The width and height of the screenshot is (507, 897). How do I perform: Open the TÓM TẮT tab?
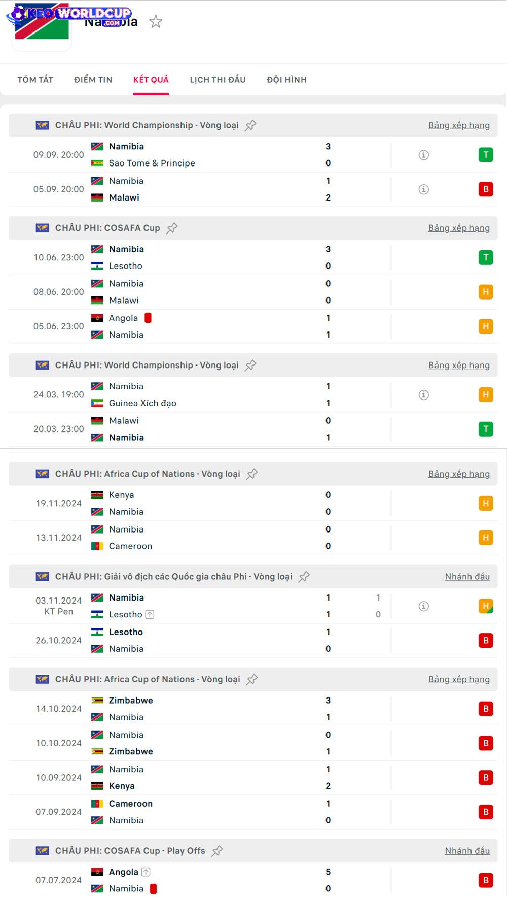(35, 80)
